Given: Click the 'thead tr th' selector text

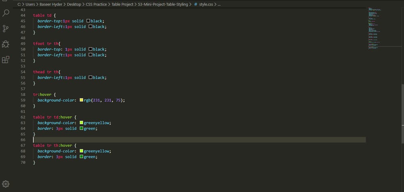Looking at the screenshot, I should pyautogui.click(x=46, y=72).
